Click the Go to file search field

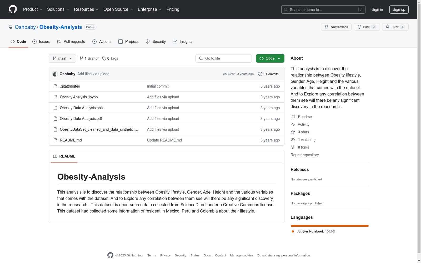pyautogui.click(x=224, y=58)
